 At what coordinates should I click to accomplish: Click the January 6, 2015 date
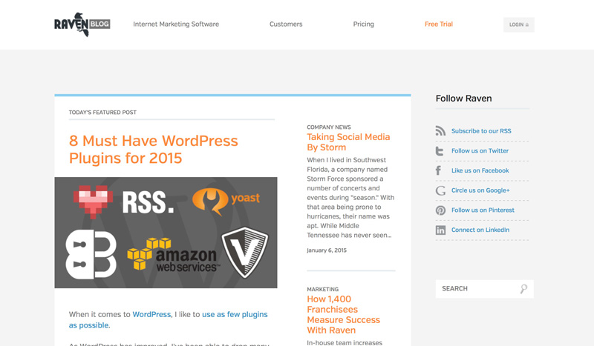327,250
